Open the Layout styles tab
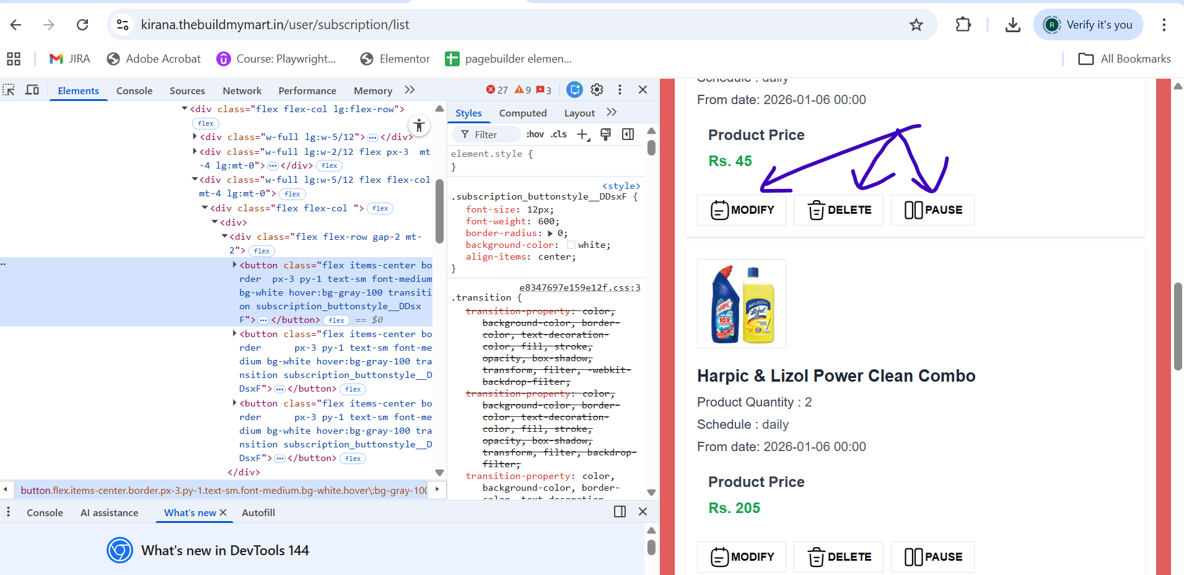1184x575 pixels. (x=579, y=113)
